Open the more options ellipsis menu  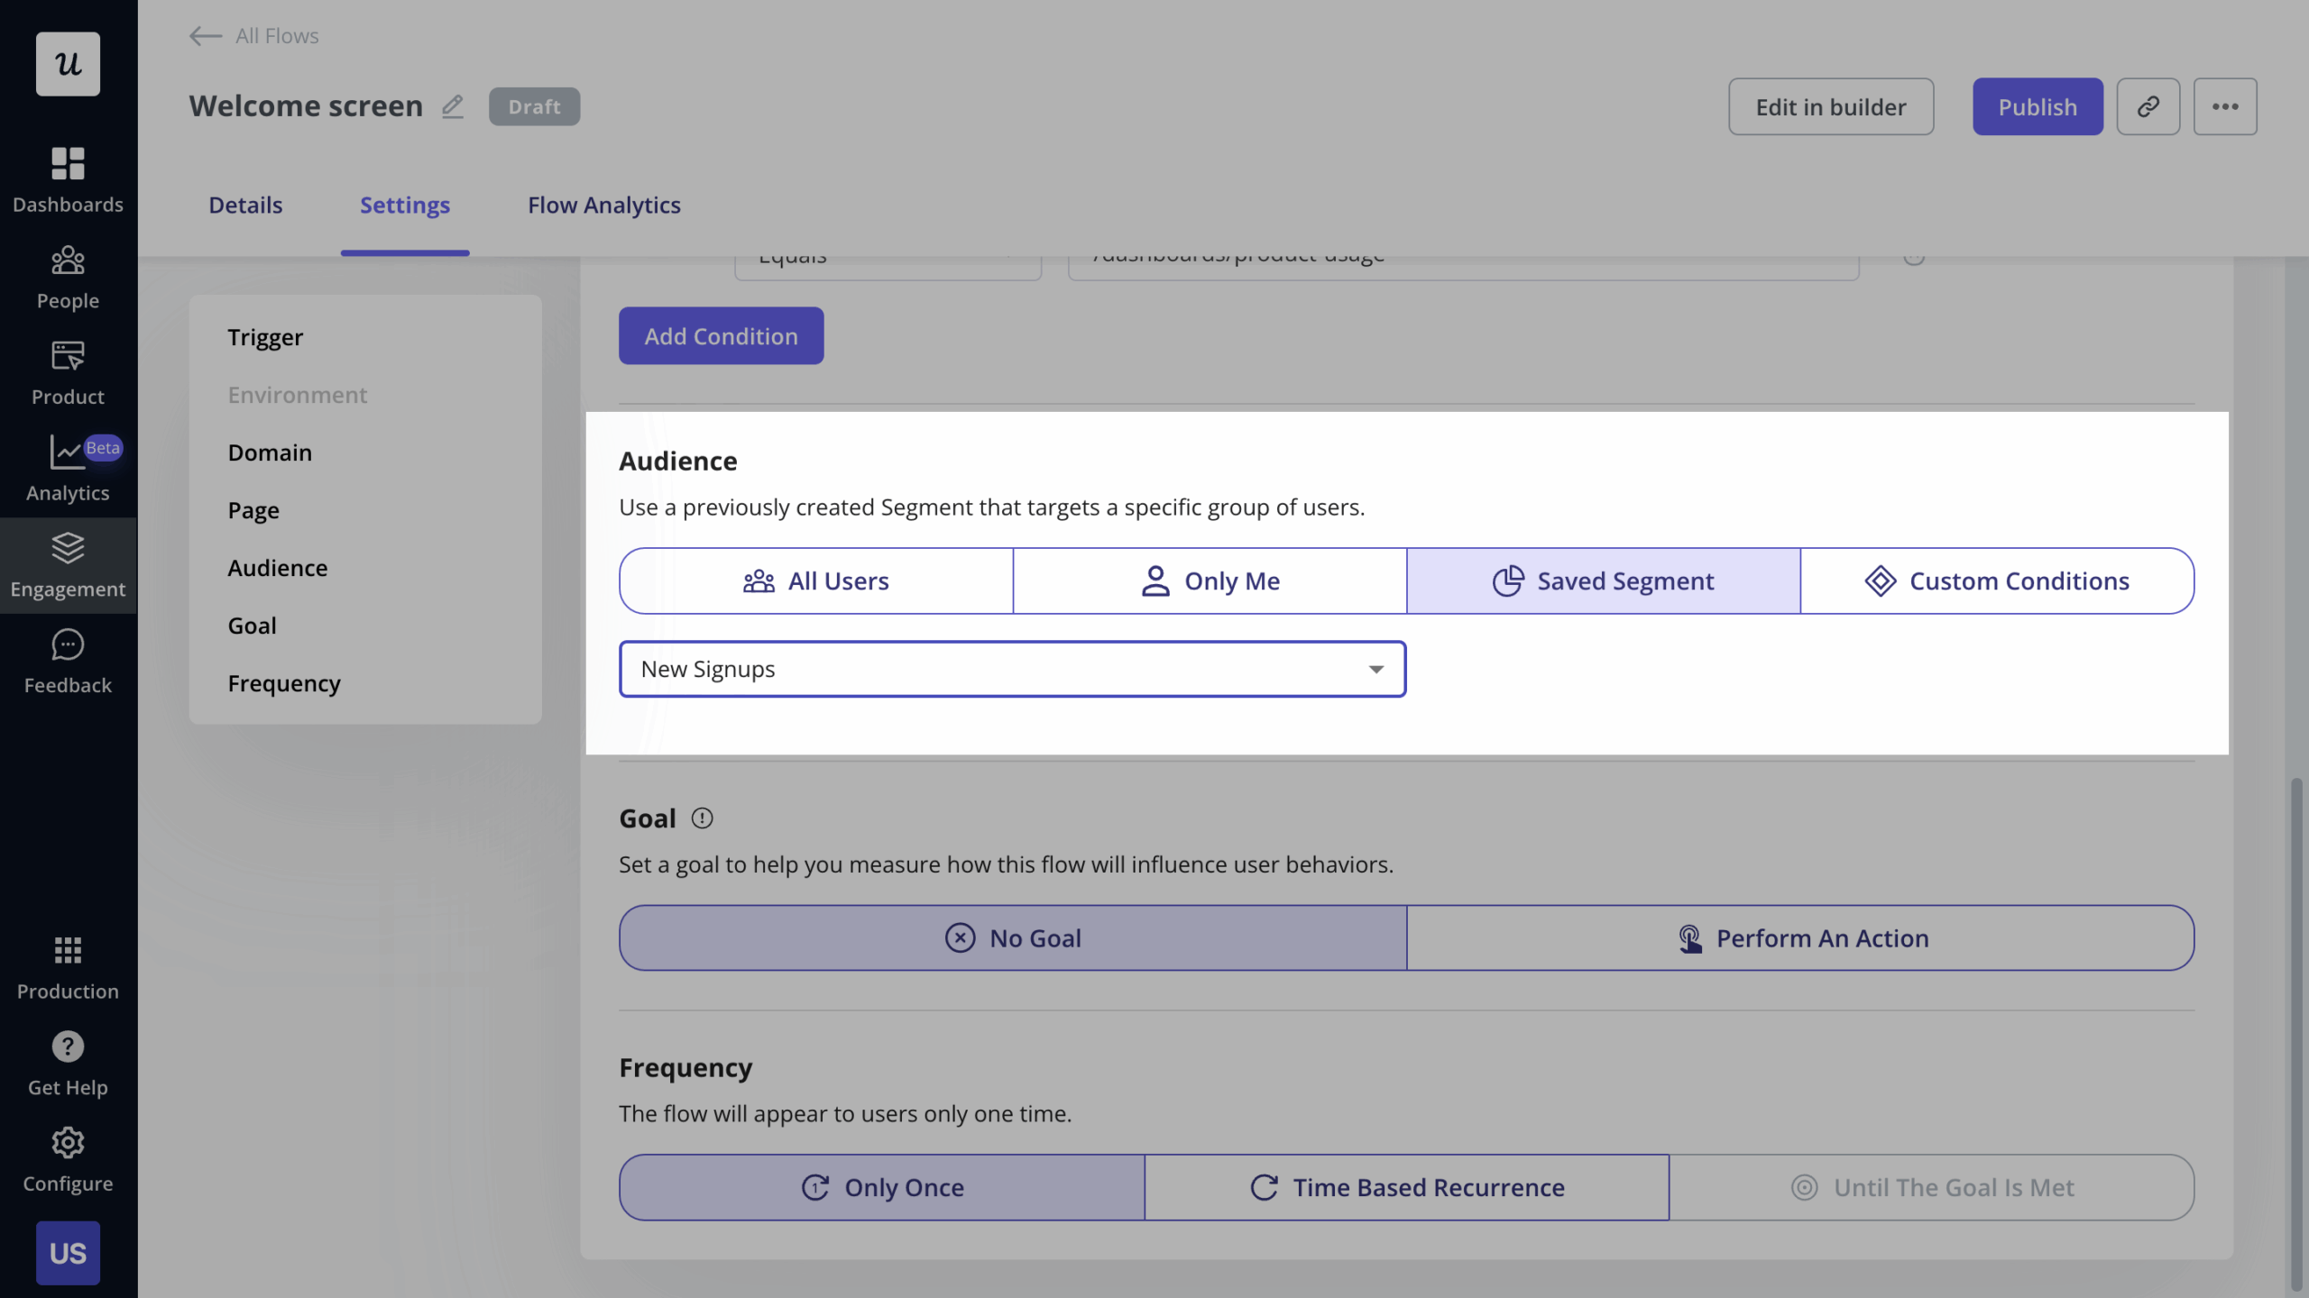coord(2224,106)
